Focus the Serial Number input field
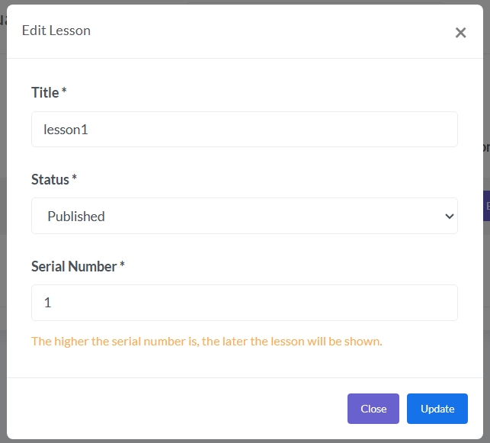490x443 pixels. pyautogui.click(x=244, y=303)
